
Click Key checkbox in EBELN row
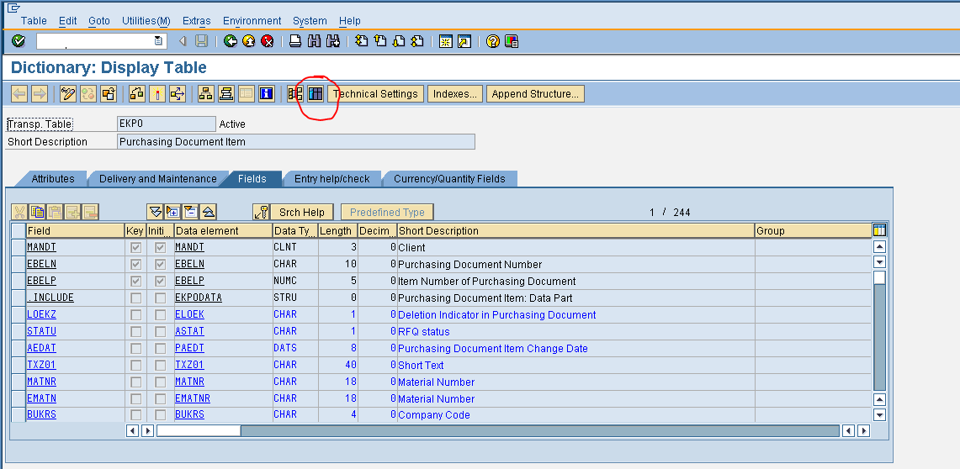click(136, 264)
